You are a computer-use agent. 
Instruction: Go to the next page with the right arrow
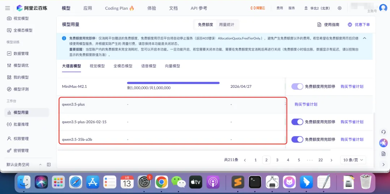pos(331,160)
